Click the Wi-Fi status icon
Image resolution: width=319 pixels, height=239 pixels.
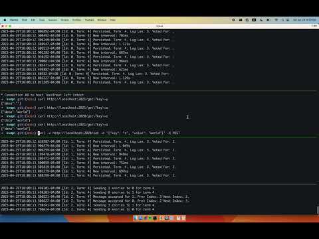(276, 20)
